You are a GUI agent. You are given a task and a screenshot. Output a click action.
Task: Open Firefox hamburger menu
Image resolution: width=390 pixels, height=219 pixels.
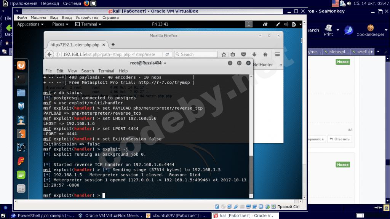click(277, 54)
